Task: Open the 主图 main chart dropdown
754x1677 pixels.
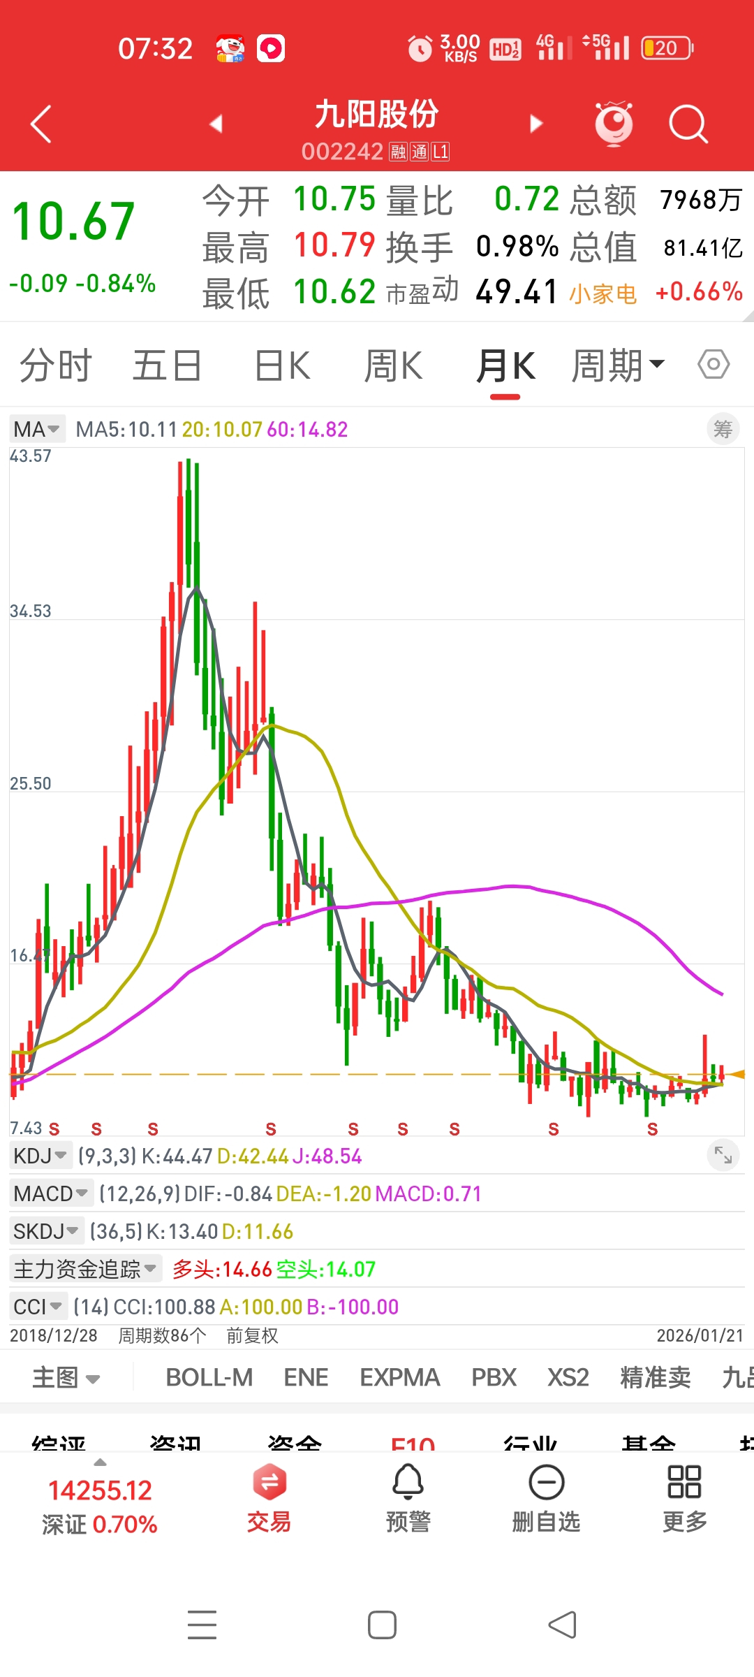Action: point(66,1378)
